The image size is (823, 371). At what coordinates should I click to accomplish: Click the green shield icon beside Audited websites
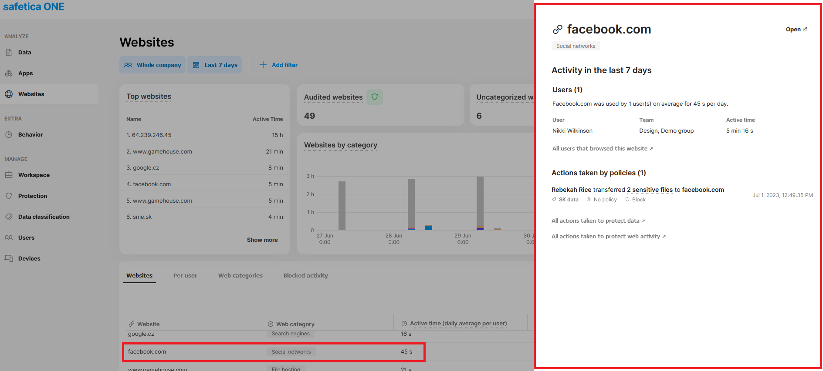pyautogui.click(x=374, y=97)
